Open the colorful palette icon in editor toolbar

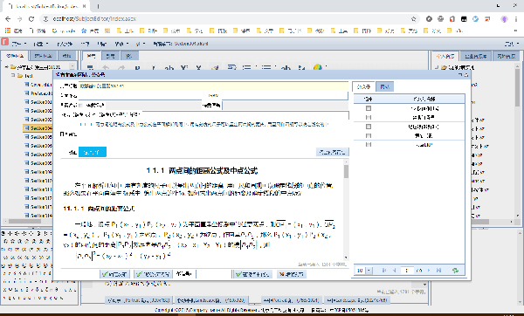(x=318, y=67)
